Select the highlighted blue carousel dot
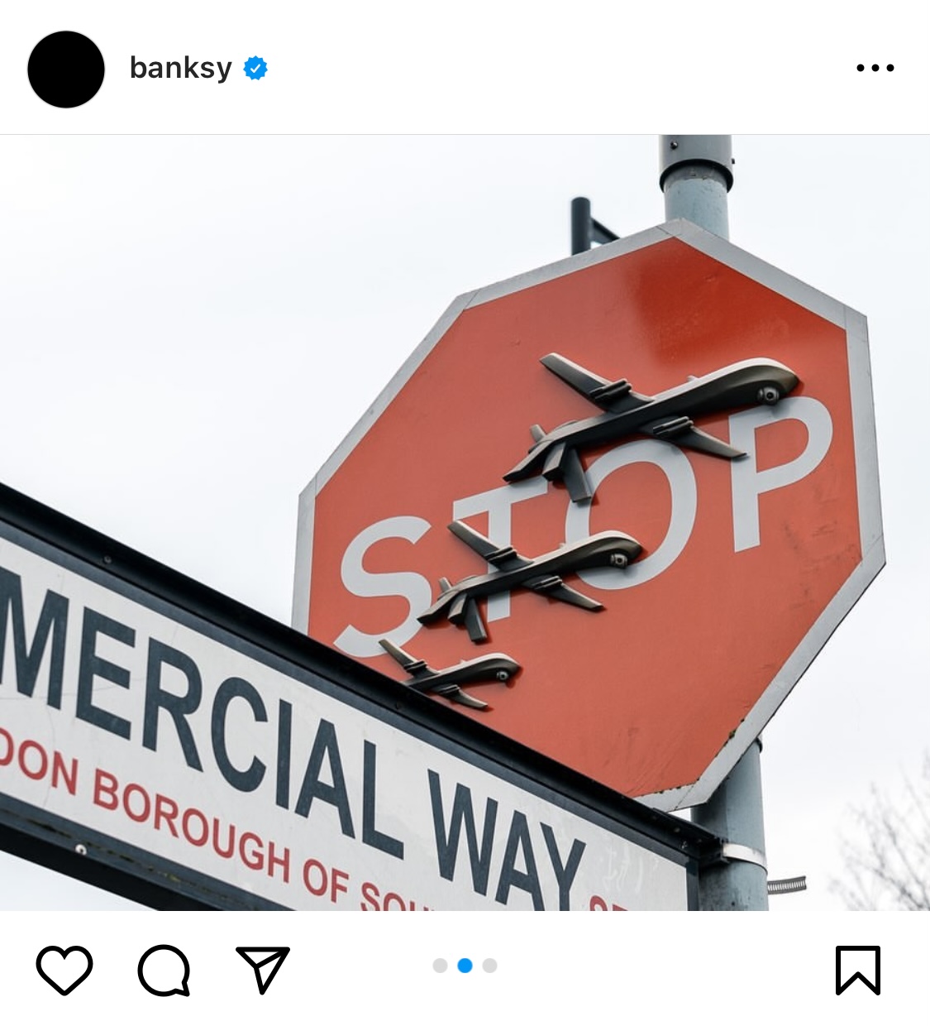Viewport: 930px width, 1026px height. click(x=465, y=966)
